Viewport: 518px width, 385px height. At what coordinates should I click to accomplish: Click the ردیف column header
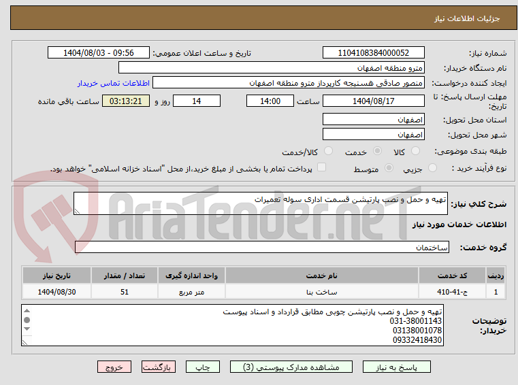click(496, 275)
